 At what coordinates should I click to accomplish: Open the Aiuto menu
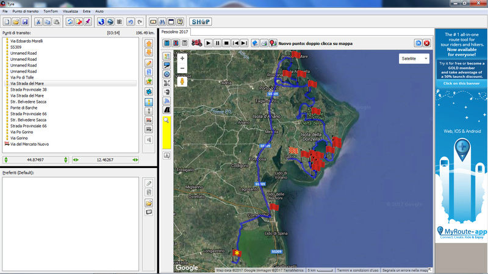tap(99, 11)
